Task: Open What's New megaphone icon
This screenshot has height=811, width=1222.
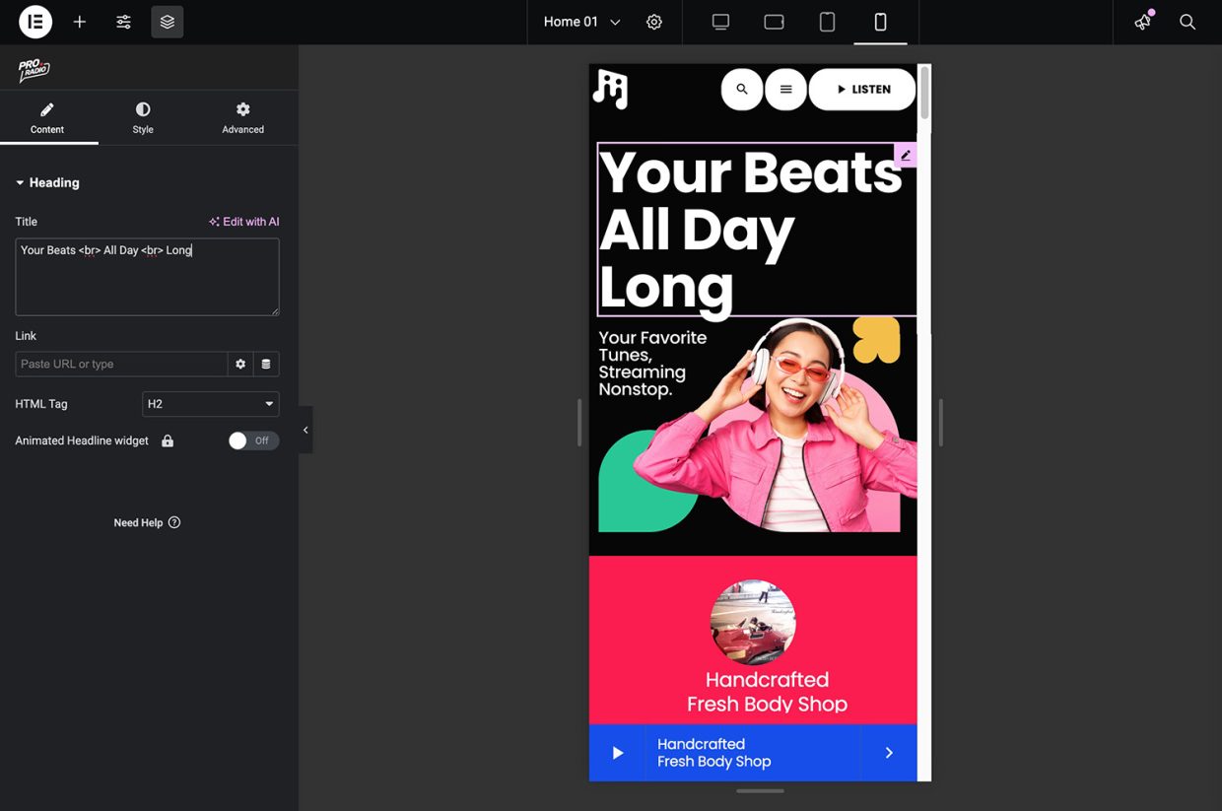Action: click(1143, 22)
